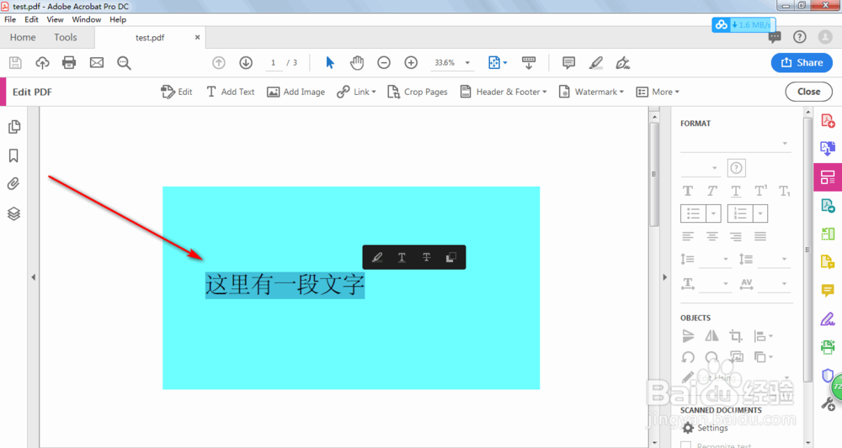842x448 pixels.
Task: Toggle subscript text format
Action: pyautogui.click(x=785, y=191)
